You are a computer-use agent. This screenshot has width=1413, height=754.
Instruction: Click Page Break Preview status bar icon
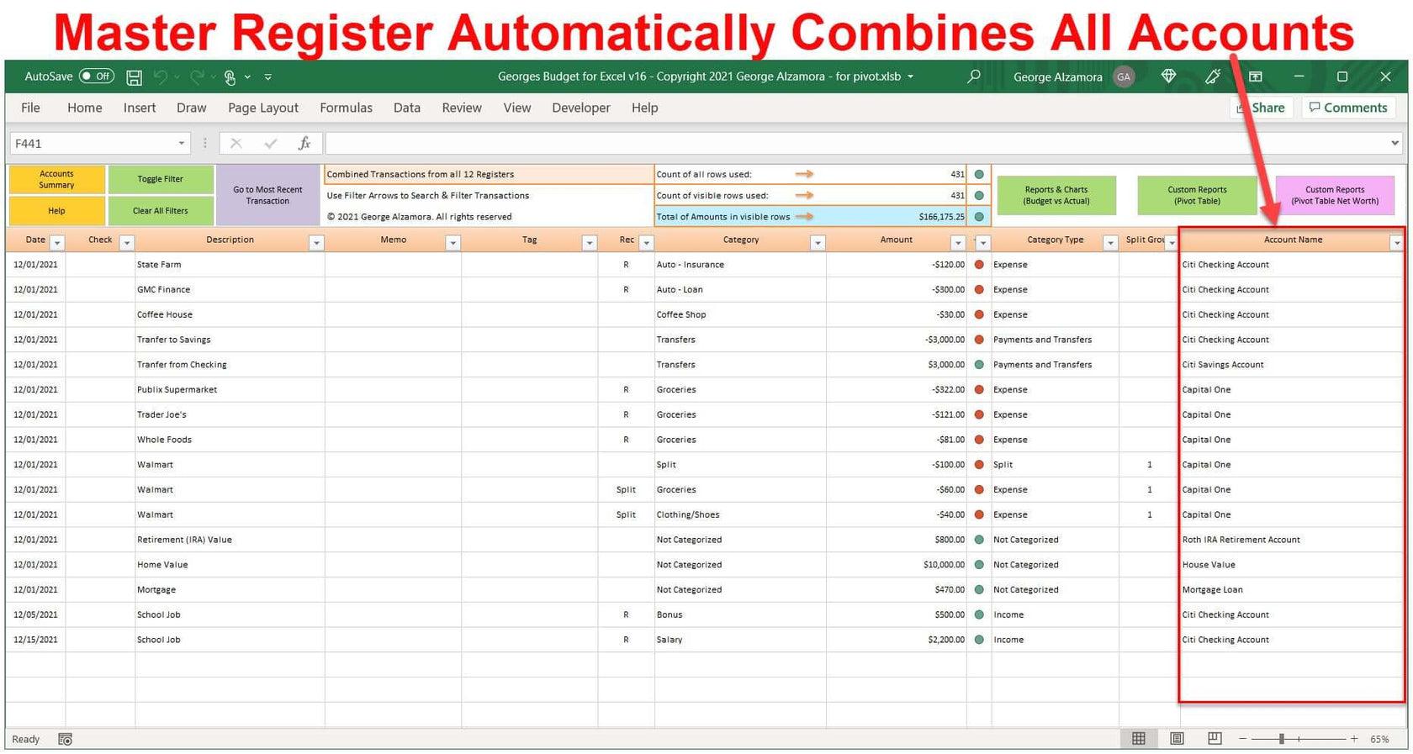tap(1215, 739)
